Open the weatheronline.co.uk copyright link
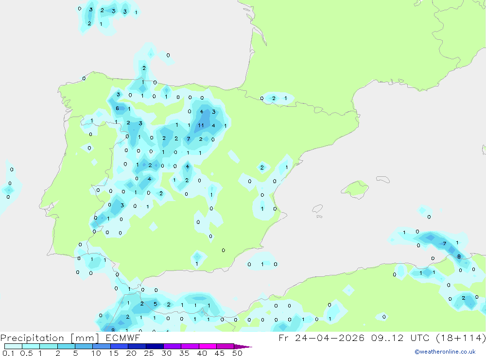This screenshot has width=486, height=356. [445, 352]
